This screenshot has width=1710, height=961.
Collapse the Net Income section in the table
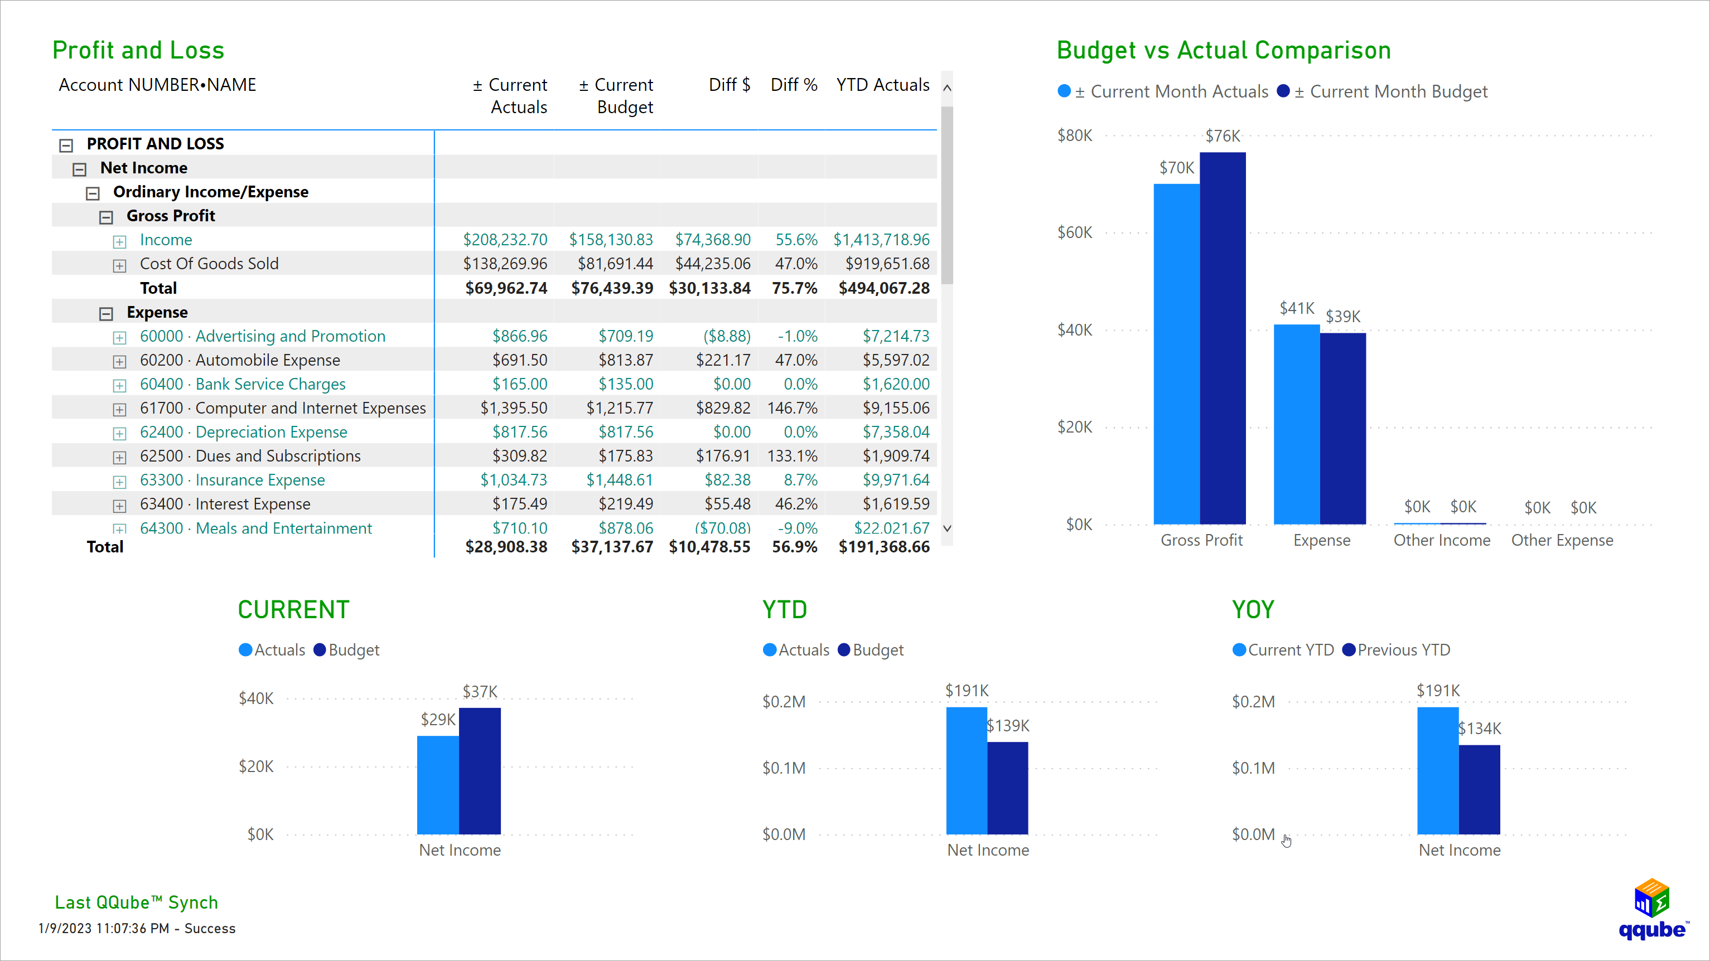point(80,168)
